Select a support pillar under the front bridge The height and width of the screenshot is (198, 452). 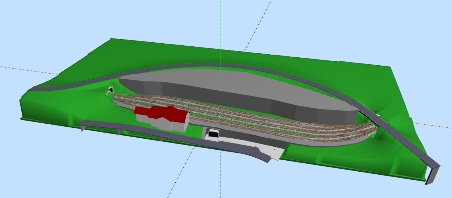click(119, 132)
